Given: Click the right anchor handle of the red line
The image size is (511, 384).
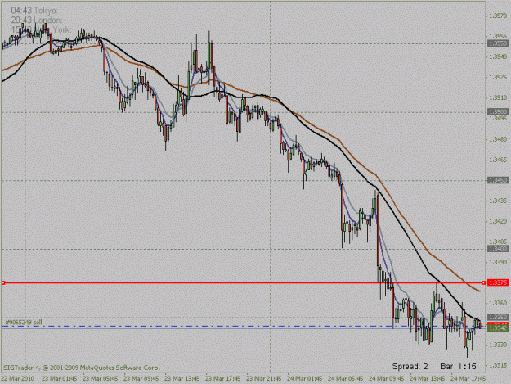Looking at the screenshot, I should point(483,282).
